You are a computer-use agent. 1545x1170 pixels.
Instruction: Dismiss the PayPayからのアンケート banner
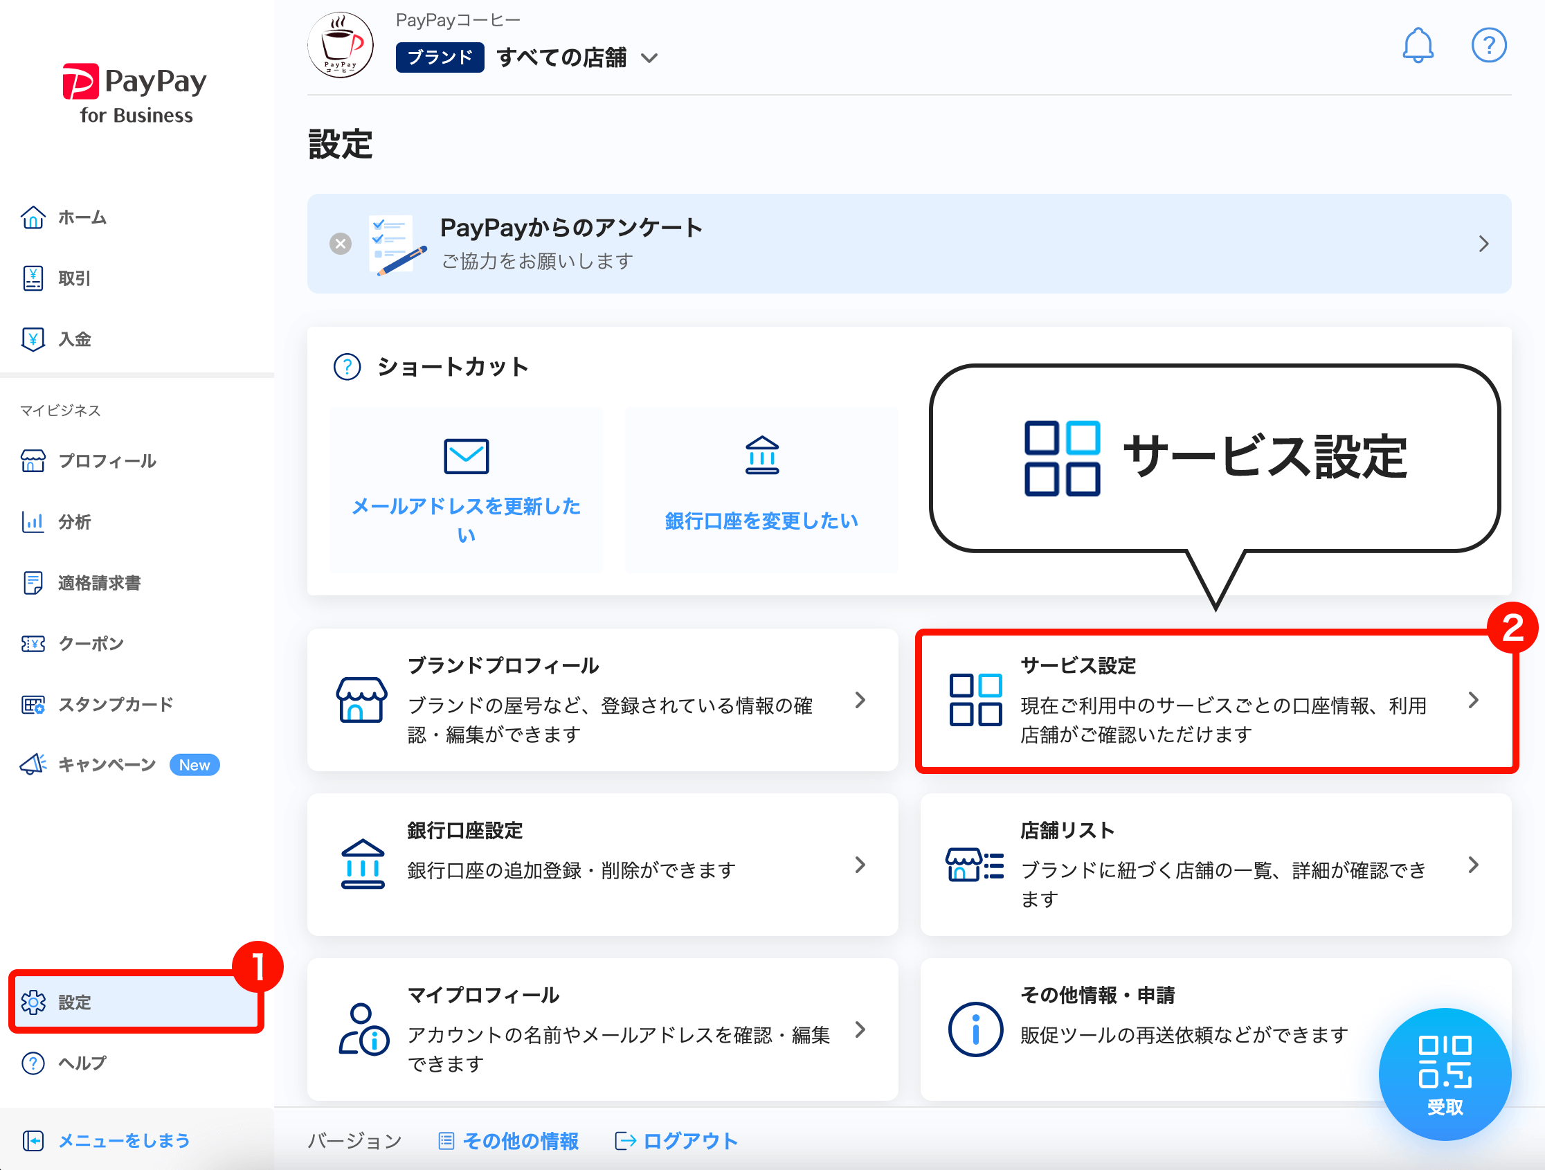click(x=340, y=244)
